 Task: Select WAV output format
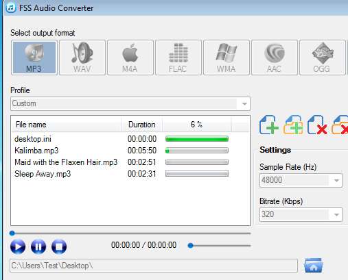pos(82,58)
